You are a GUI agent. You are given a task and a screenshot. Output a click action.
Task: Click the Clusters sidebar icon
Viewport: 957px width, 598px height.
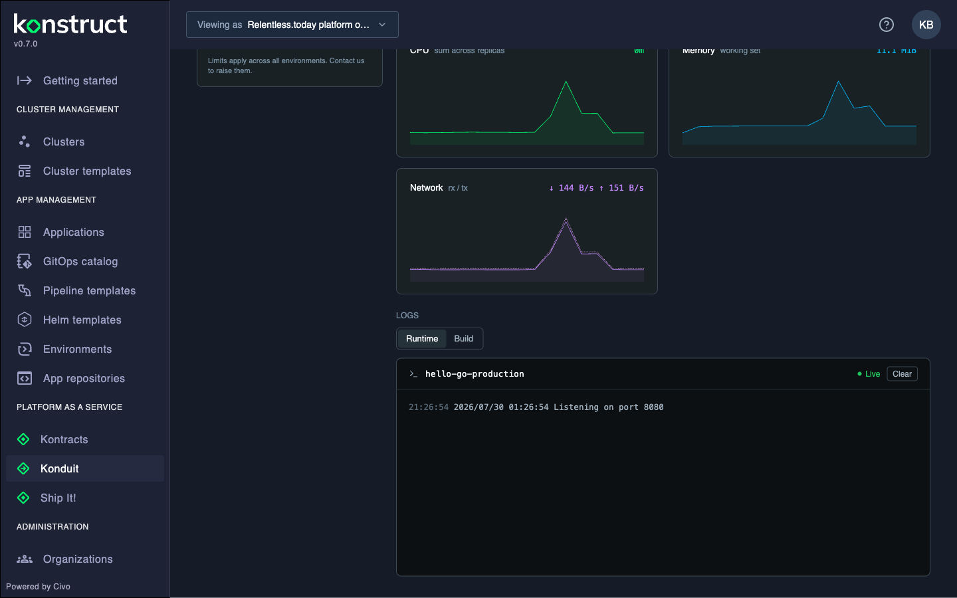pos(25,142)
